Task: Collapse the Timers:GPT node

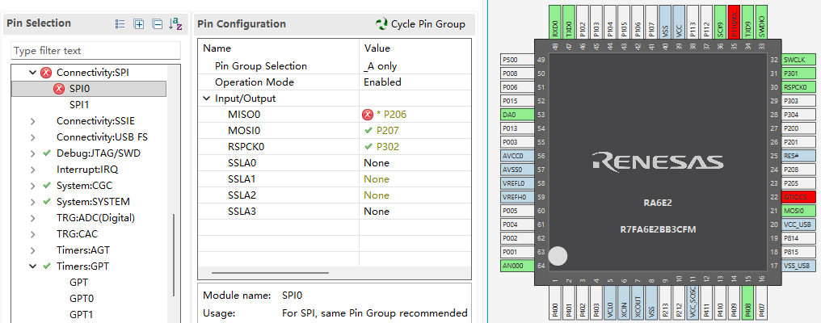Action: [x=33, y=266]
